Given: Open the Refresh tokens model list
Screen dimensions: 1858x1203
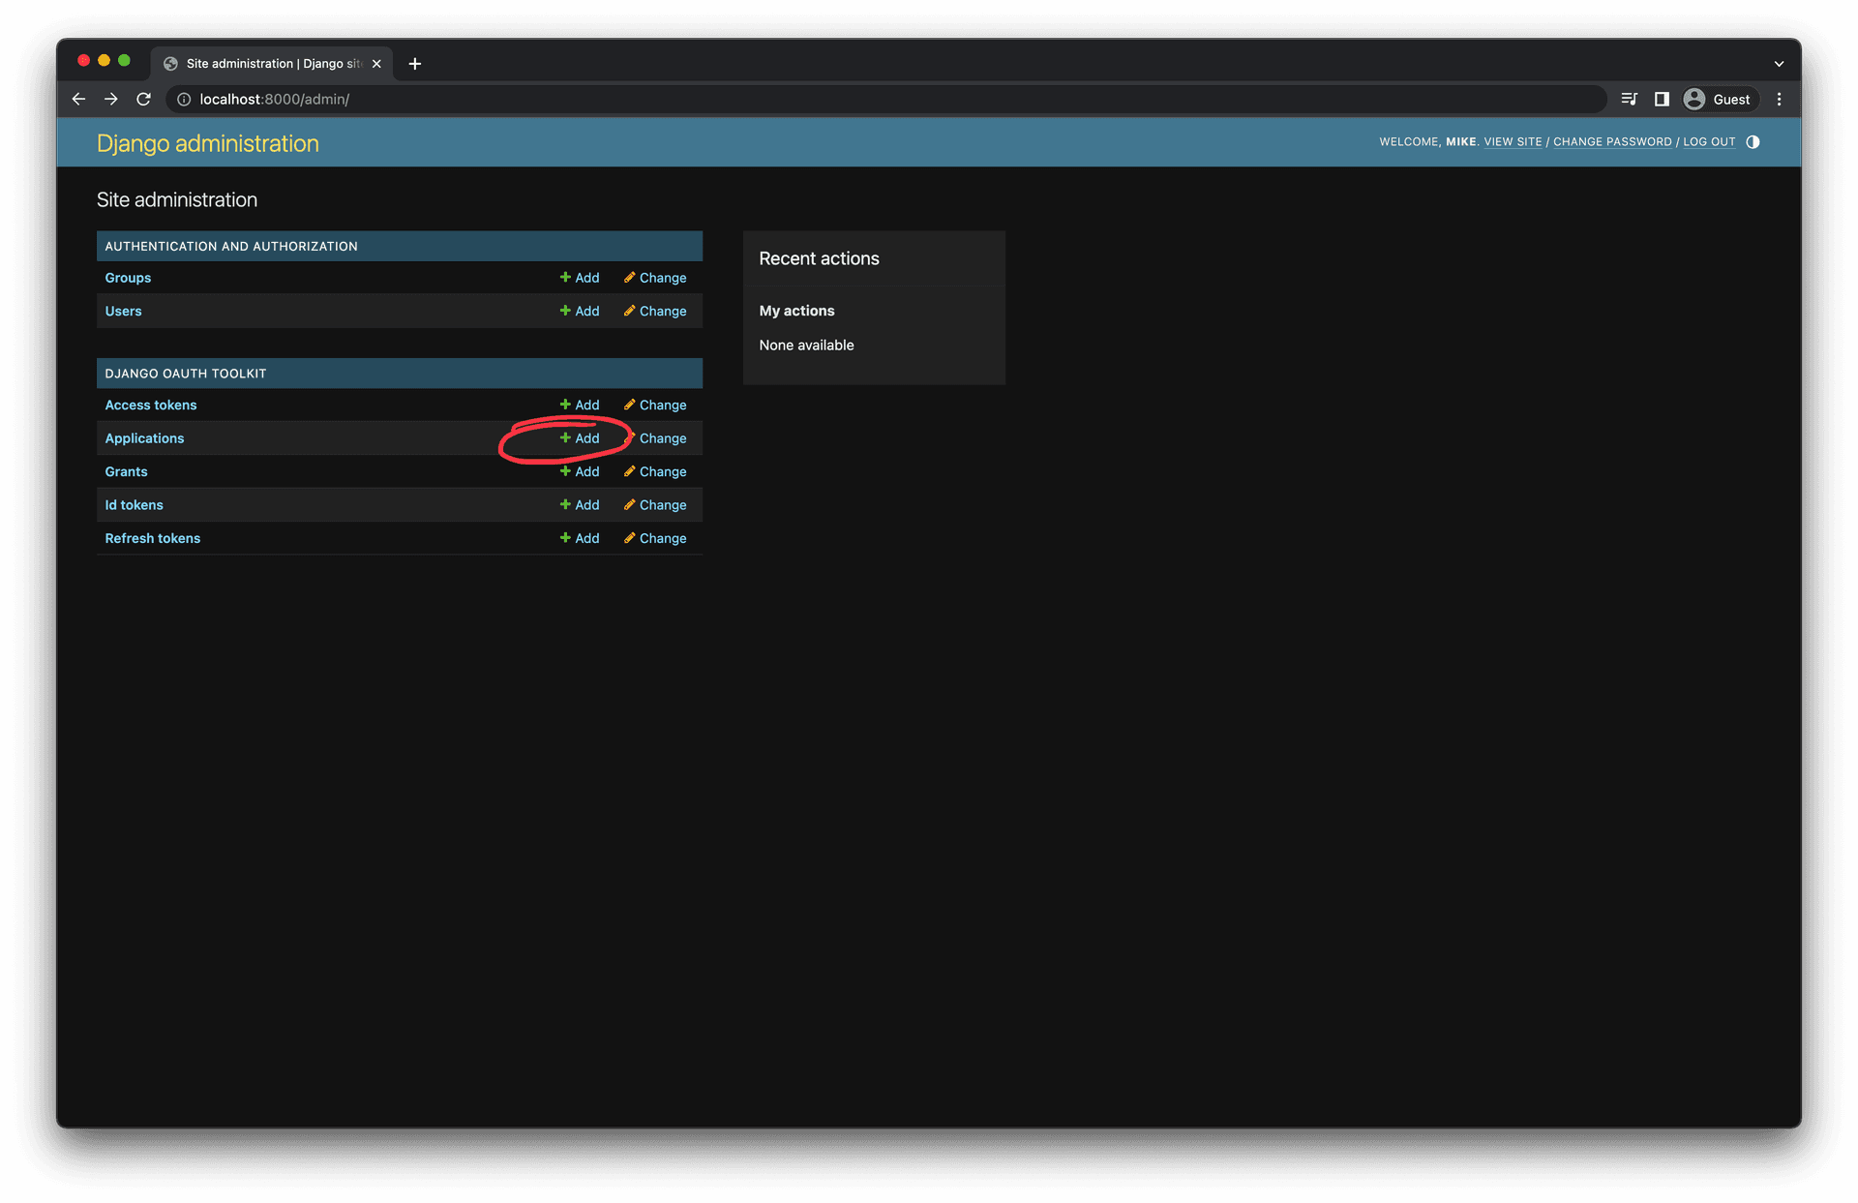Looking at the screenshot, I should (152, 538).
